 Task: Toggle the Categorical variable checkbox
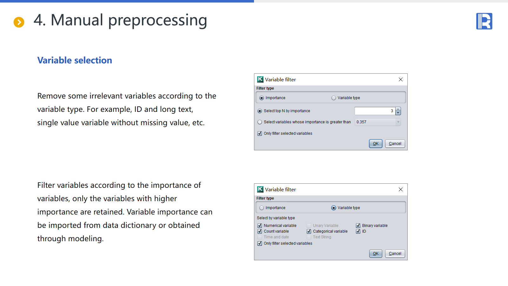point(309,231)
